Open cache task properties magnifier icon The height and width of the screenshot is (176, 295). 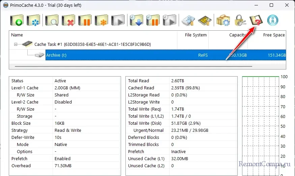[52, 20]
